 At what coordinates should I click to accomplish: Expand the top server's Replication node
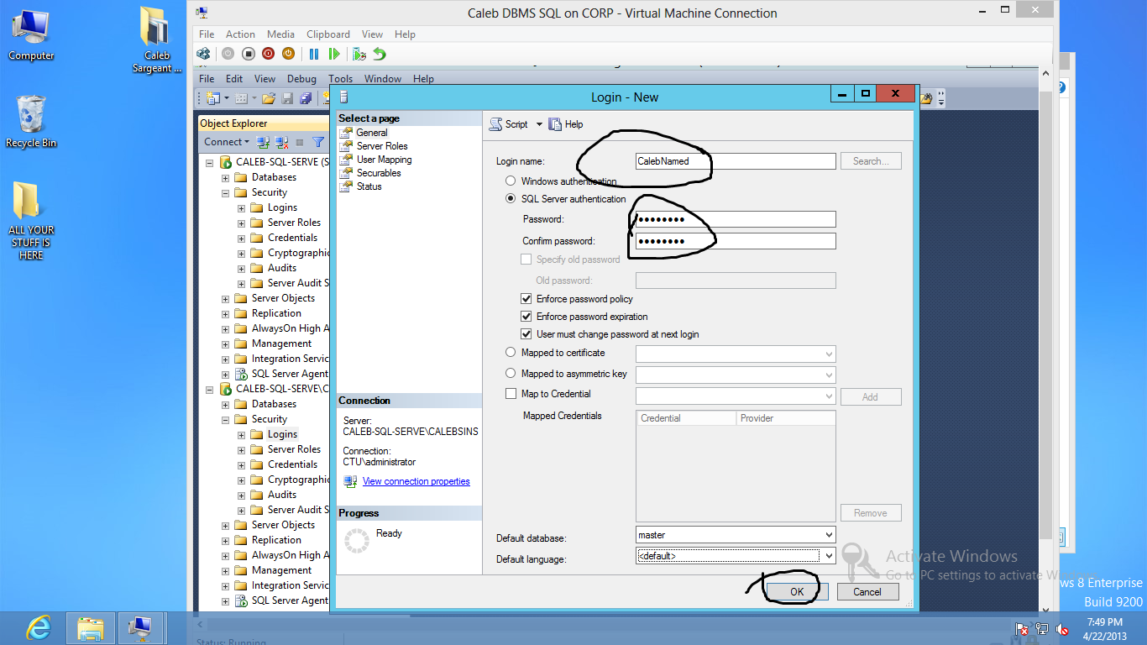[x=225, y=313]
